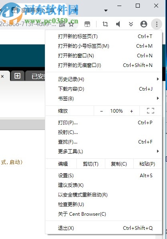Click the 粘贴(P) edit button
Screen dimensions: 167x239
click(147, 164)
